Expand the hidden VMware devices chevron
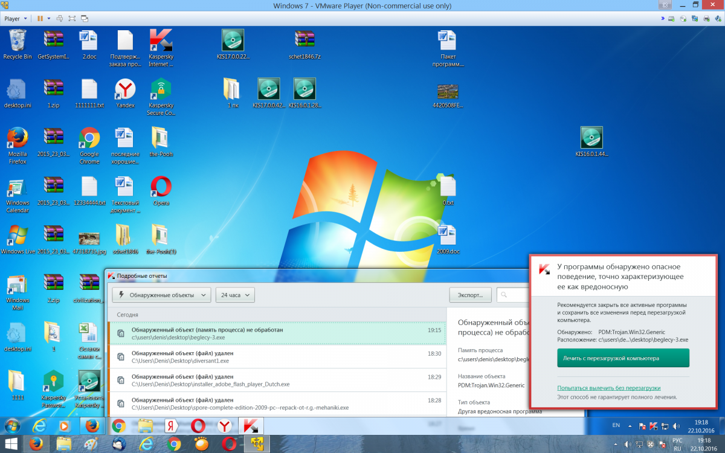The image size is (725, 453). point(662,19)
